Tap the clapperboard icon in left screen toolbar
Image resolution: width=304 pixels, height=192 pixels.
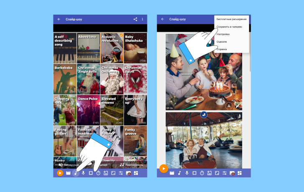tap(68, 173)
